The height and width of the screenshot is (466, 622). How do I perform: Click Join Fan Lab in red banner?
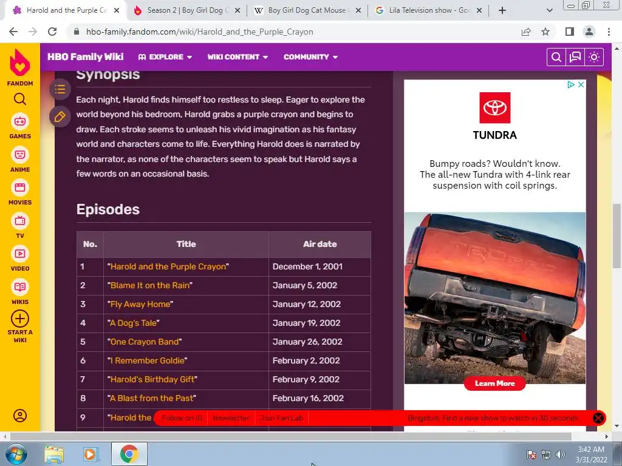282,418
